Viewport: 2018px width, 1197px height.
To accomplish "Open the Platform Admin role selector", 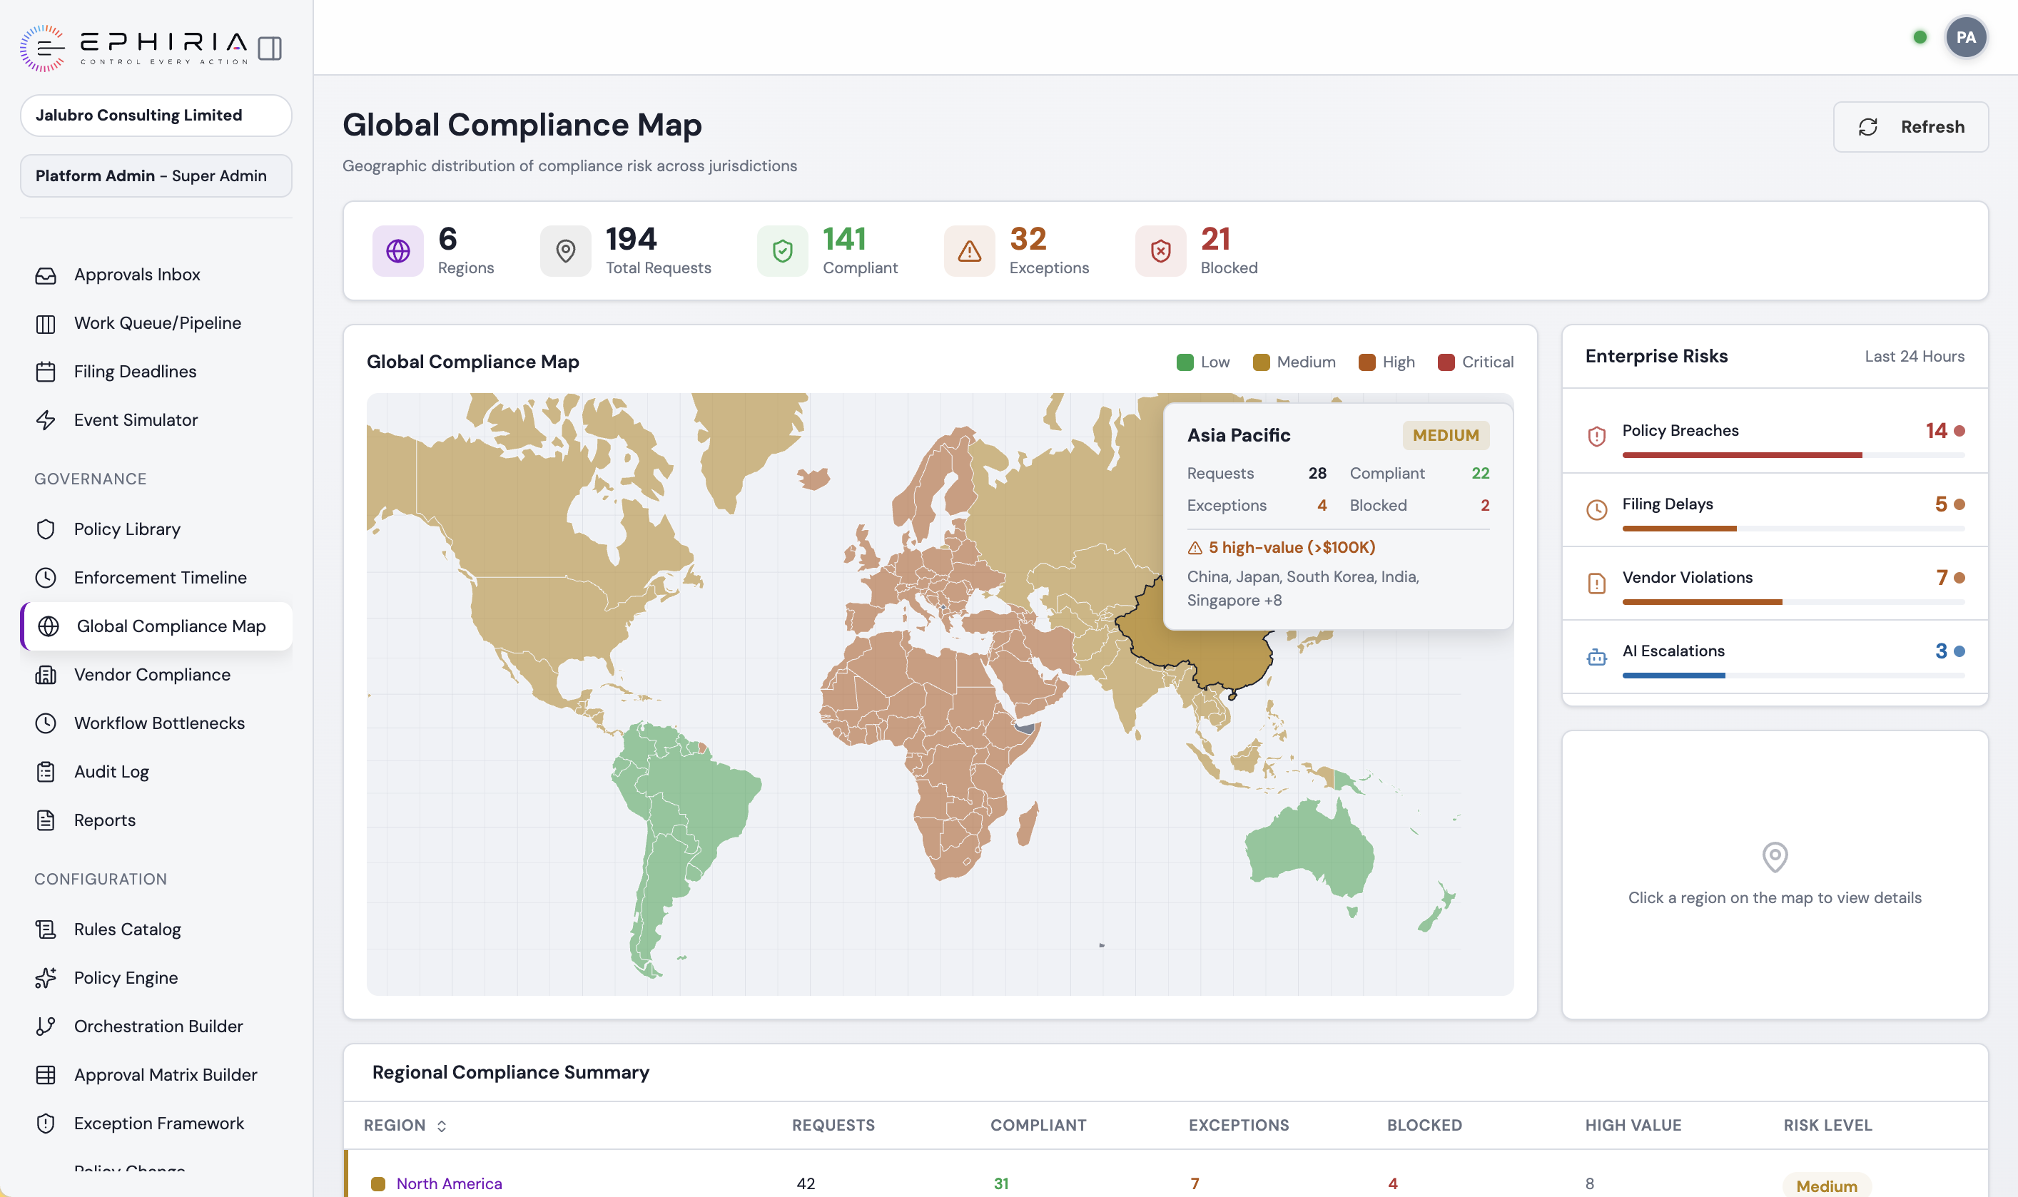I will 156,175.
